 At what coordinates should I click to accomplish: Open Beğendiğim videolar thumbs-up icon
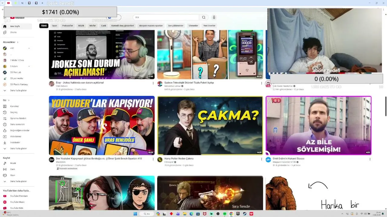pyautogui.click(x=5, y=131)
